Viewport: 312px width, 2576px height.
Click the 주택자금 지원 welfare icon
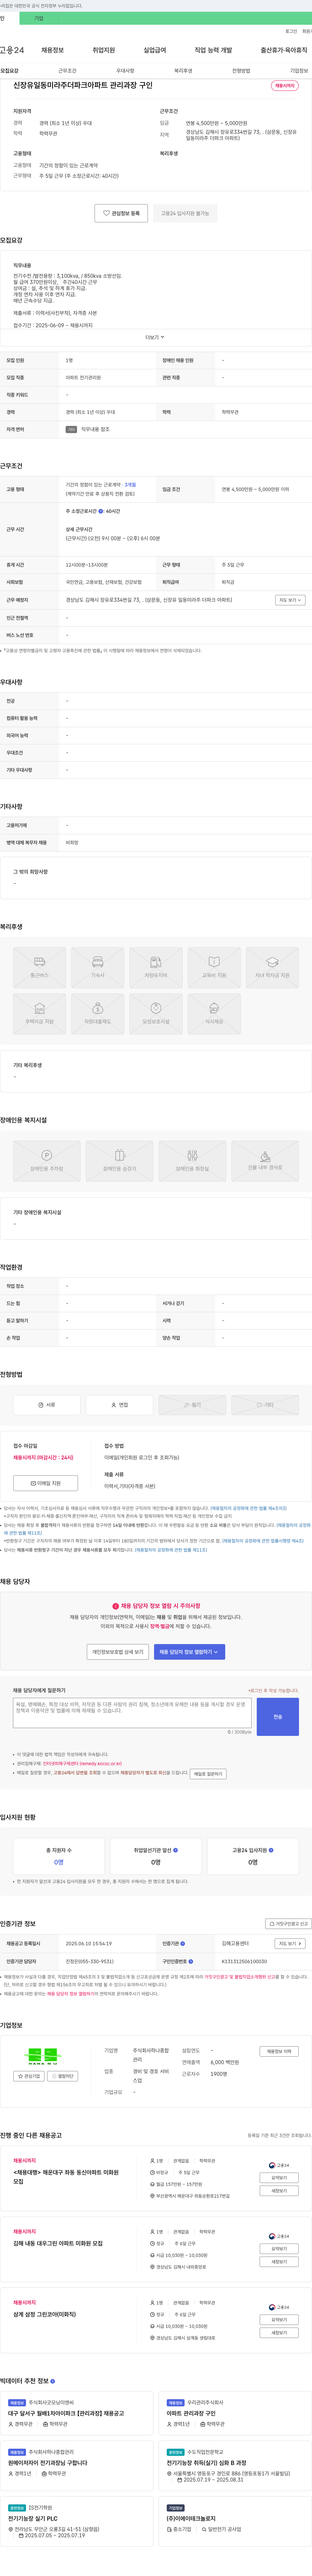pos(40,1014)
